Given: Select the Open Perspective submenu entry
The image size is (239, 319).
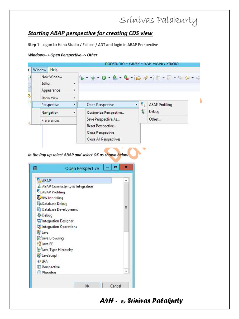Looking at the screenshot, I should point(108,105).
